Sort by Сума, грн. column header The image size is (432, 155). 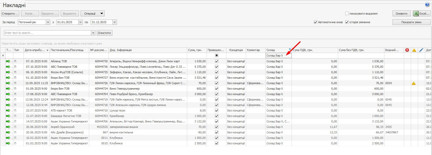point(195,50)
